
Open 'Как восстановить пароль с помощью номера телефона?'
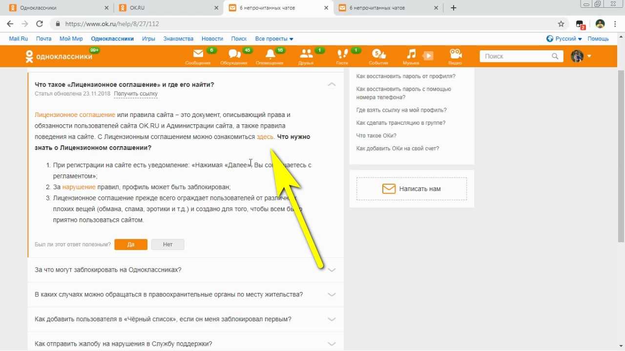404,93
